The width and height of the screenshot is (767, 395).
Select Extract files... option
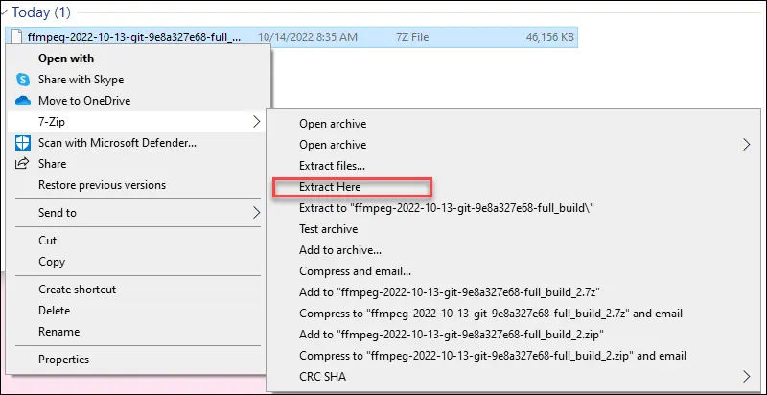point(332,166)
